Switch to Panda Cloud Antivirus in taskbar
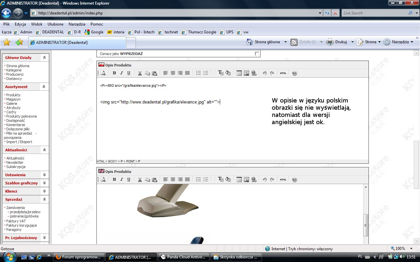 183,257
